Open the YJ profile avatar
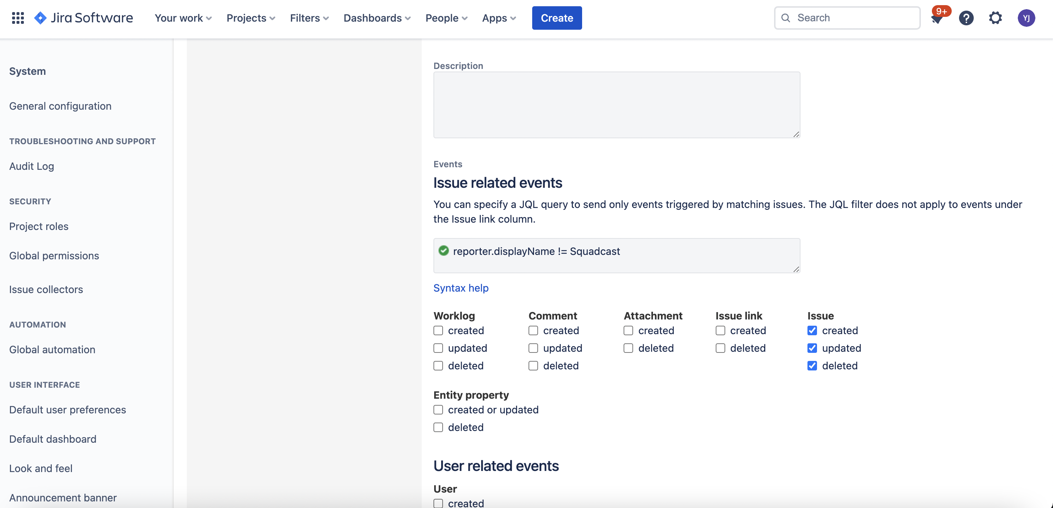This screenshot has width=1053, height=508. 1025,18
